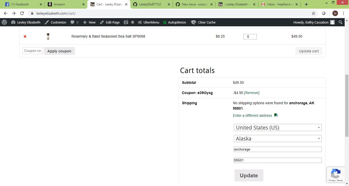Image resolution: width=349 pixels, height=186 pixels.
Task: Click the Coupon code input field
Action: [x=33, y=51]
